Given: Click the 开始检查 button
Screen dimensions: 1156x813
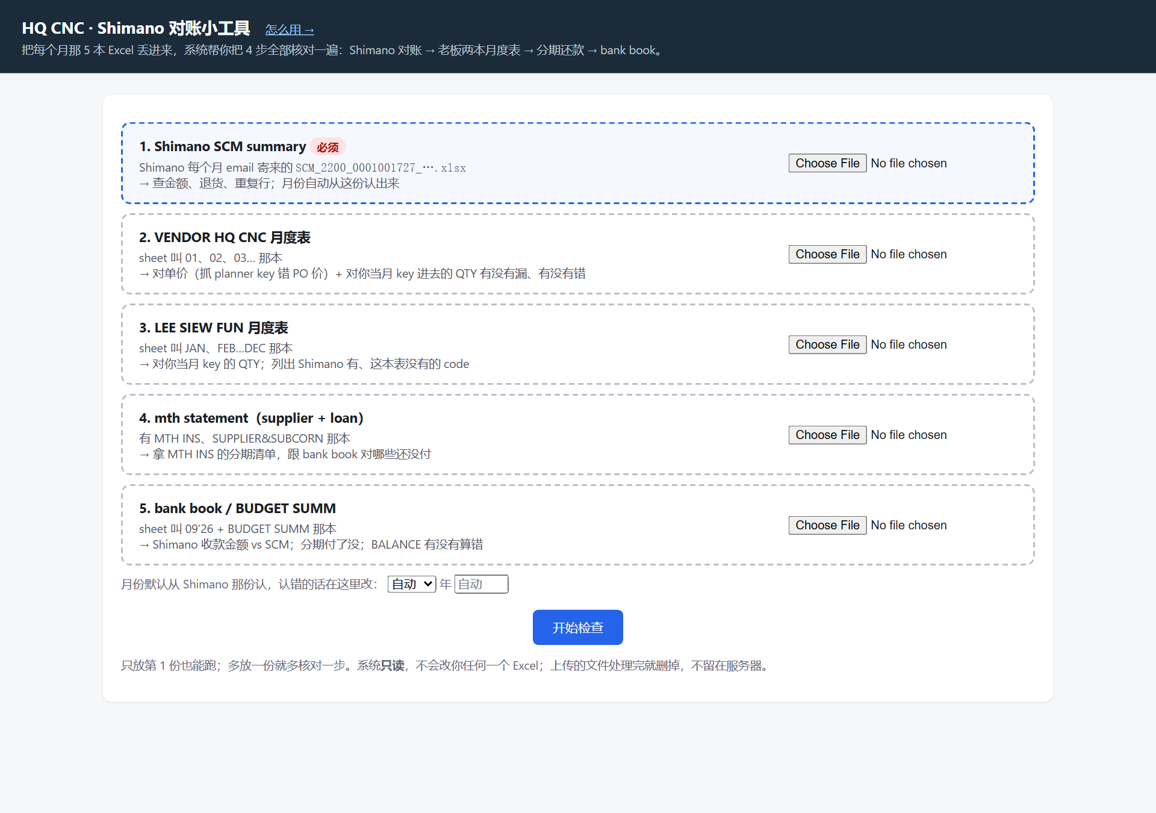Looking at the screenshot, I should coord(577,628).
